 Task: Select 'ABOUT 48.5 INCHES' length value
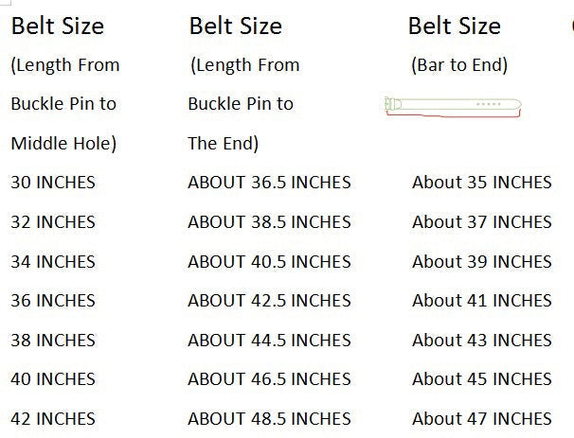click(269, 418)
